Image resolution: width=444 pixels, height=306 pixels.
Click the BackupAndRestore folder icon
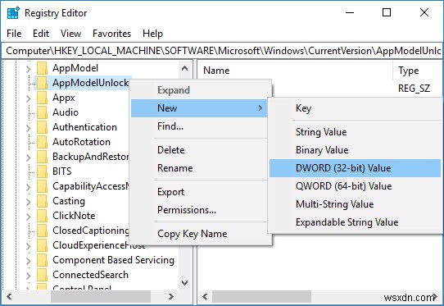42,157
